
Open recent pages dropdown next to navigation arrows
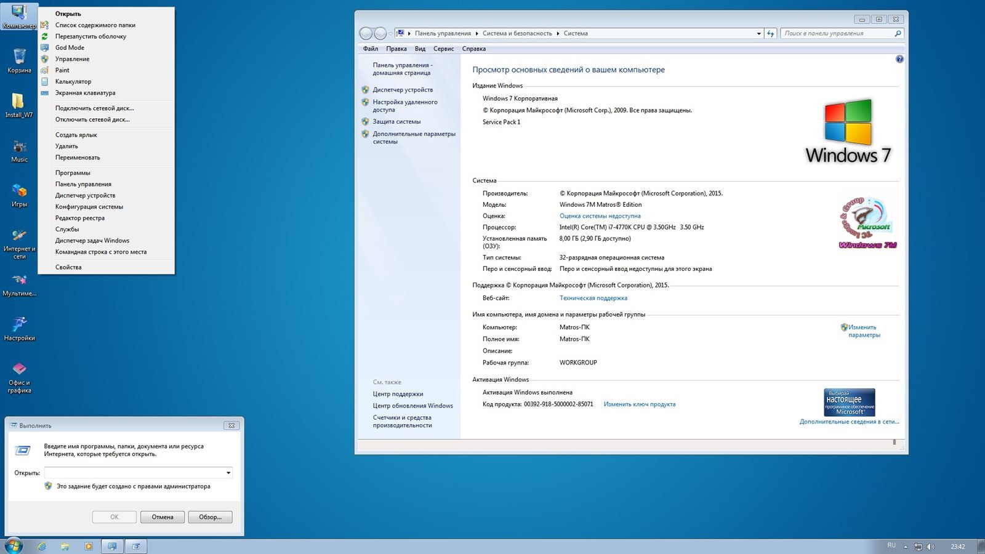coord(390,33)
